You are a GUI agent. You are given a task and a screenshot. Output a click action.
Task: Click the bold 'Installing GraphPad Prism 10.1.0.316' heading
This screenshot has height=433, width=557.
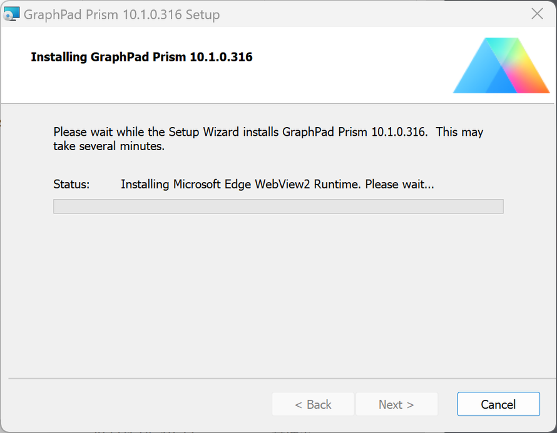[x=141, y=57]
